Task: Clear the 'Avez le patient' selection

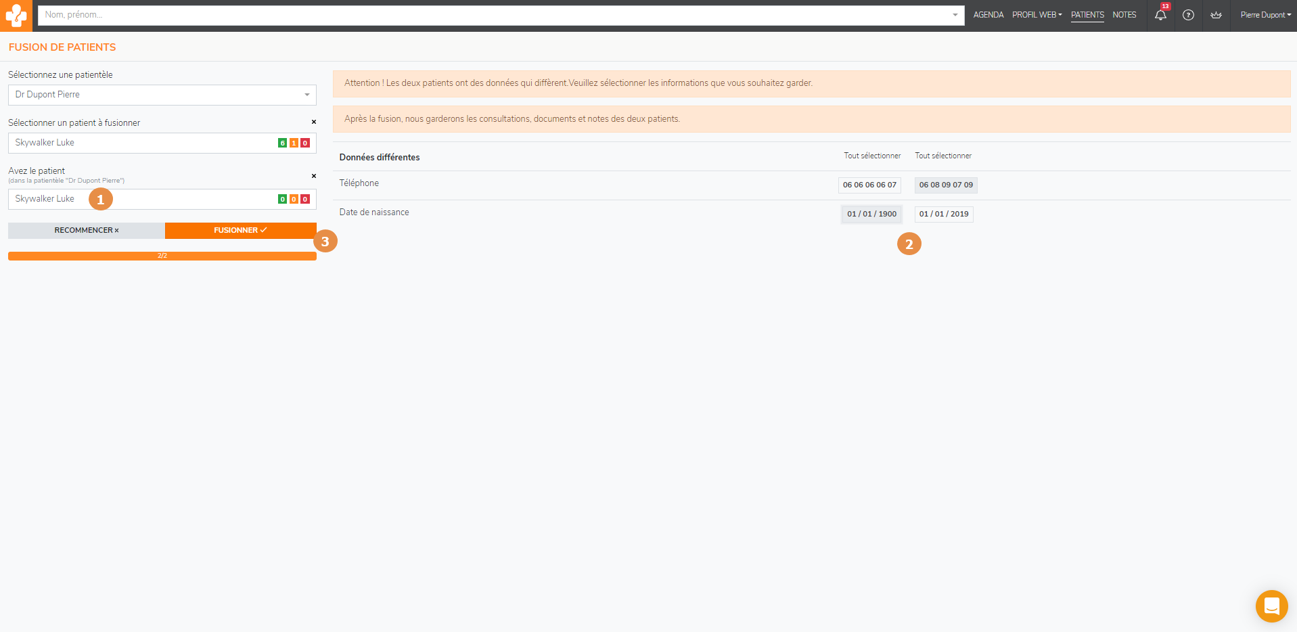Action: click(x=313, y=177)
